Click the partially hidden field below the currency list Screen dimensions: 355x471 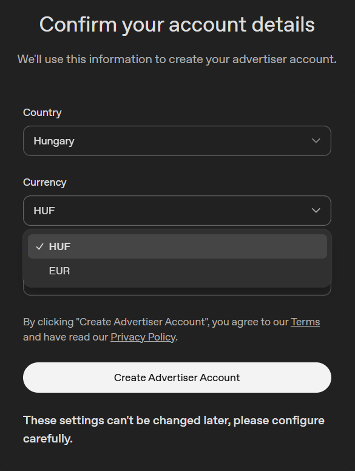coord(177,291)
